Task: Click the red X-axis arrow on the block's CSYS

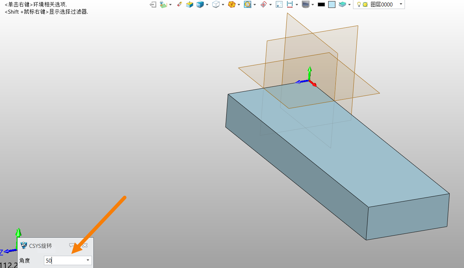Action: pos(313,84)
